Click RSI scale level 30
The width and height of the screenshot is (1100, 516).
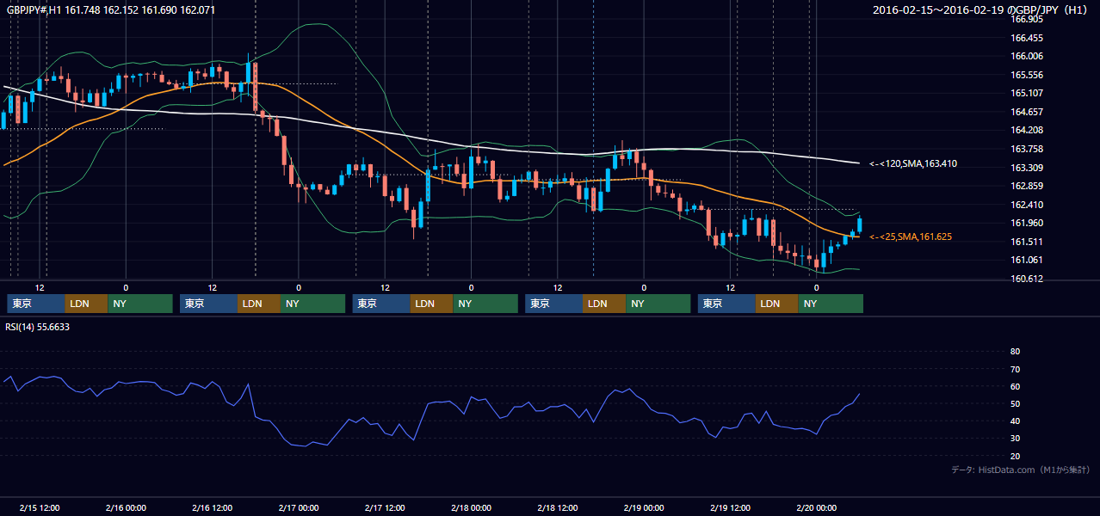click(1015, 439)
